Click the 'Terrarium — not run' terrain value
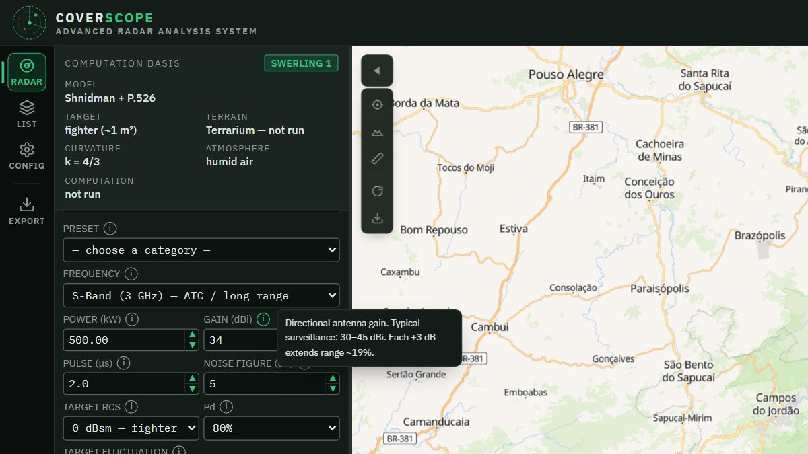Image resolution: width=808 pixels, height=454 pixels. coord(255,130)
